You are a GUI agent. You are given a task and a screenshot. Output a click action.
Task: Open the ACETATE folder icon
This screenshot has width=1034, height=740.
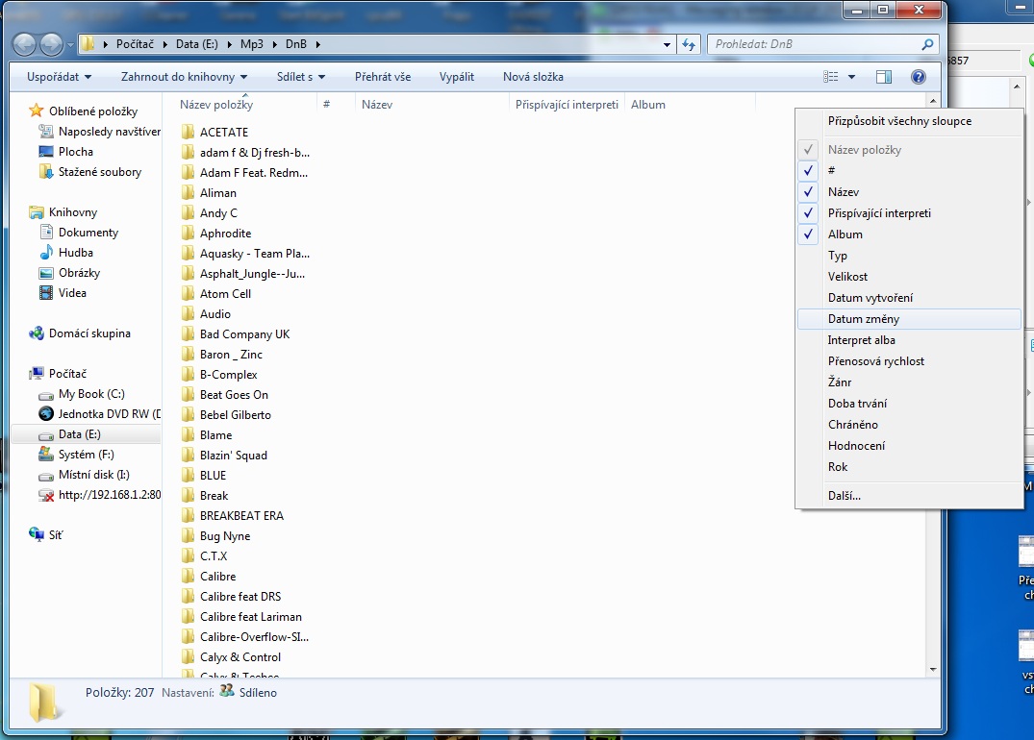(x=188, y=132)
